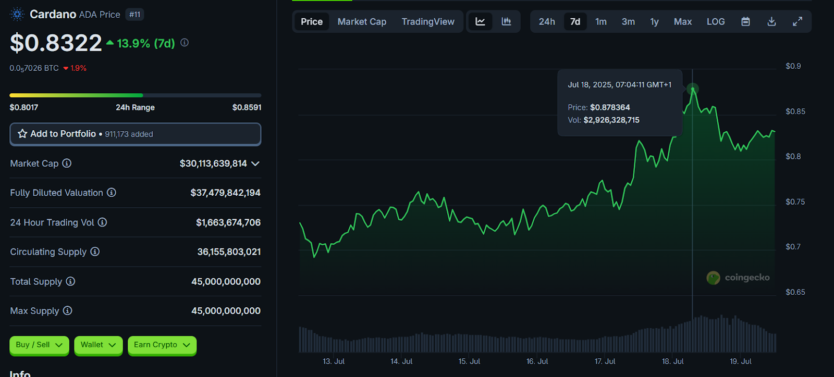Click info icon next to Circulating Supply

coord(95,252)
